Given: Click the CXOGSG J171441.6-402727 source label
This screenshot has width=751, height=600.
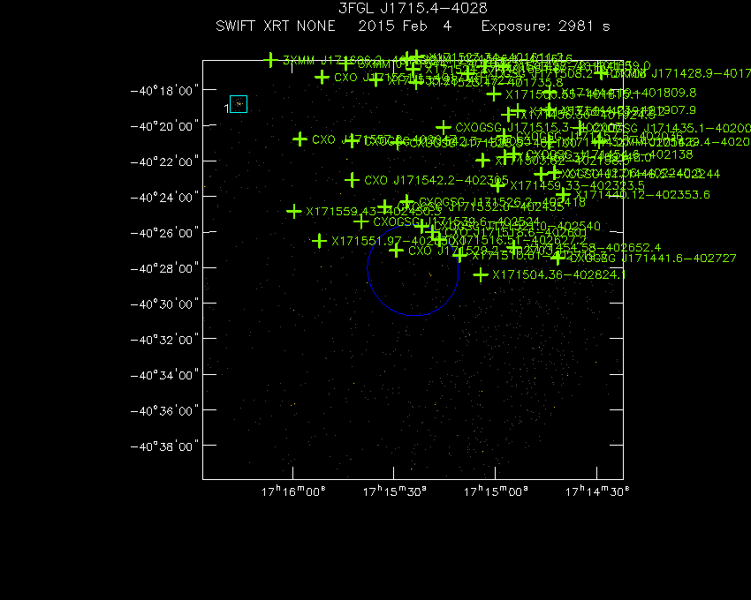Looking at the screenshot, I should pos(653,259).
